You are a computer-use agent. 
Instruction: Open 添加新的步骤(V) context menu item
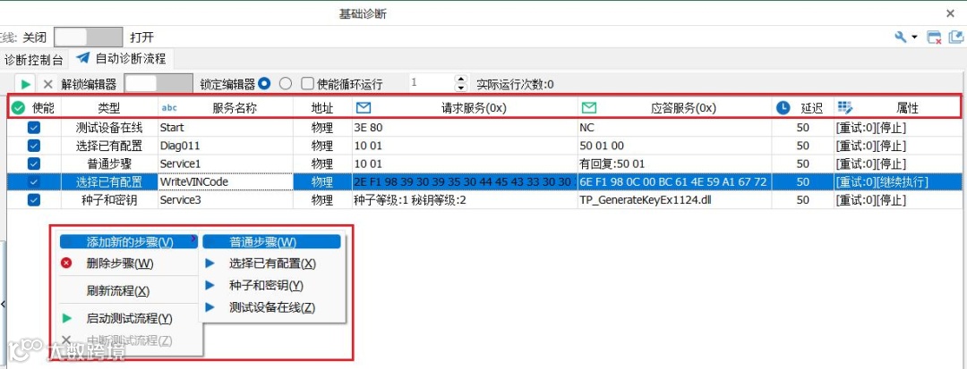pos(130,242)
